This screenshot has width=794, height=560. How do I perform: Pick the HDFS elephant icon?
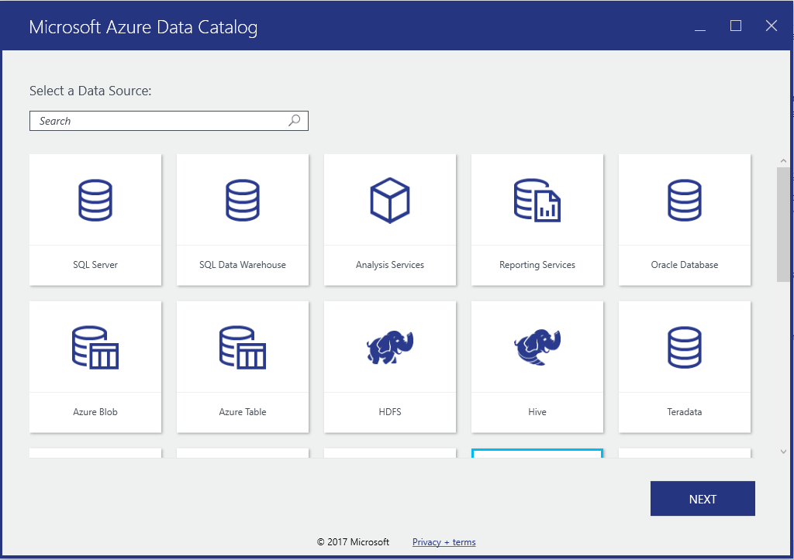[x=390, y=347]
